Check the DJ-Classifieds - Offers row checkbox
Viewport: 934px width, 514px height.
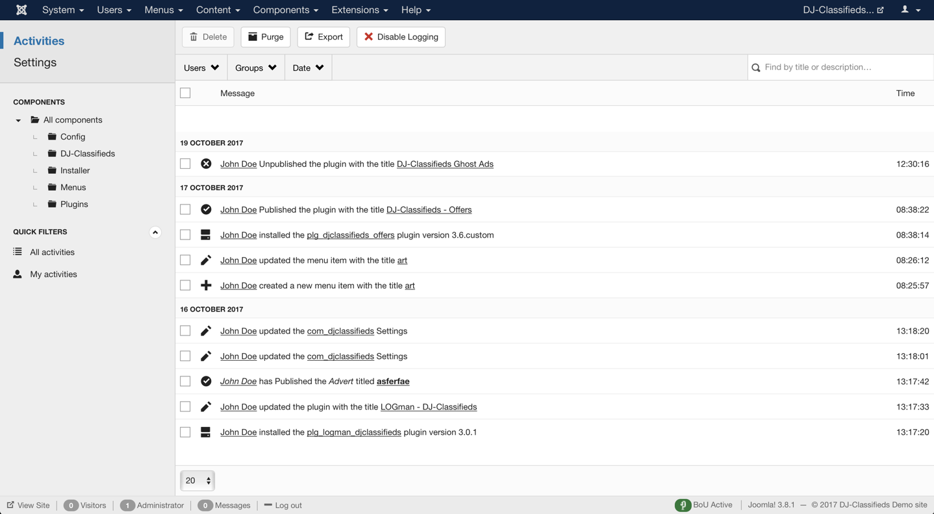click(x=185, y=210)
